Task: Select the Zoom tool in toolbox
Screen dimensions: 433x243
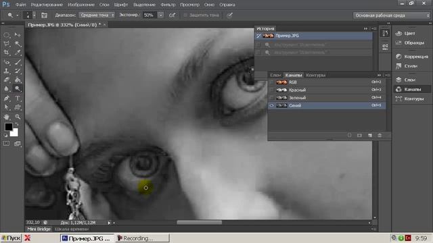Action: 18,117
